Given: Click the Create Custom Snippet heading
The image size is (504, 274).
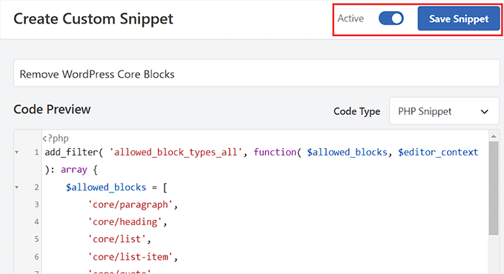Looking at the screenshot, I should (93, 19).
